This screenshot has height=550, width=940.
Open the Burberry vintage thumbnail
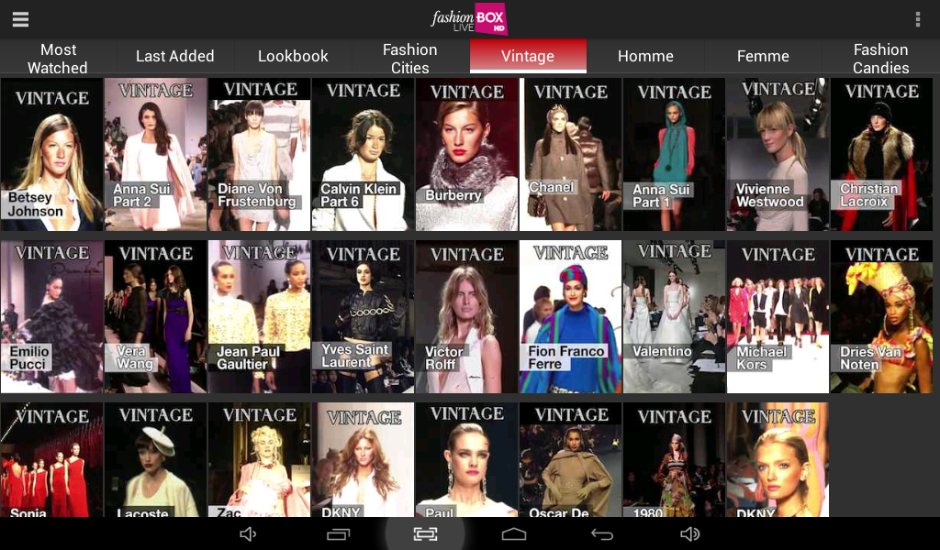[x=466, y=154]
